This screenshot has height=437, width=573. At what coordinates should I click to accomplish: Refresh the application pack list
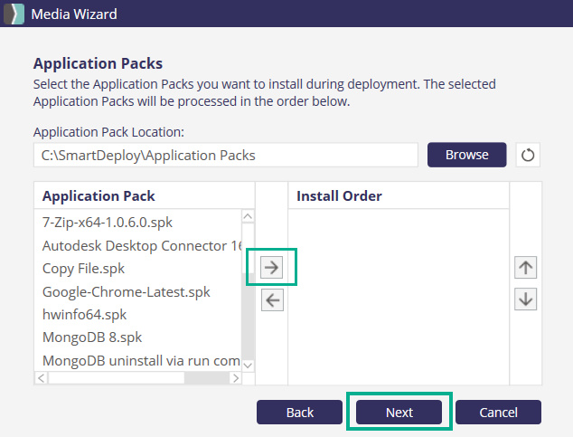click(x=528, y=155)
